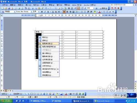Click the Line Style icon on drawing toolbar
Viewport: 137px width, 103px height.
coord(70,94)
